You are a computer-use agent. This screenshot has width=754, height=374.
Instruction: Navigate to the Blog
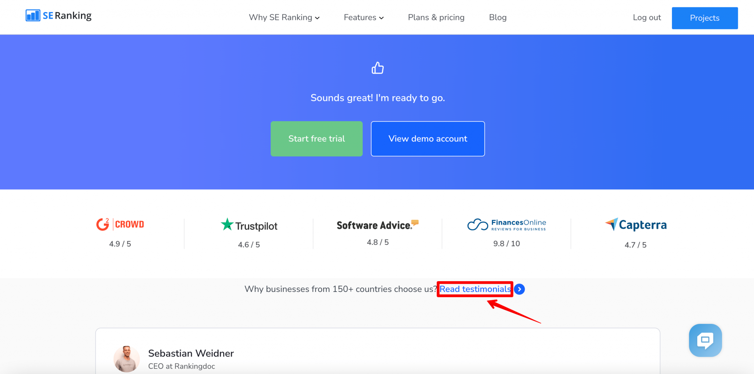(x=497, y=17)
